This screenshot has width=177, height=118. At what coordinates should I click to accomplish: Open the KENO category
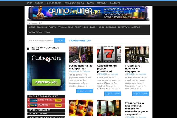[85, 27]
